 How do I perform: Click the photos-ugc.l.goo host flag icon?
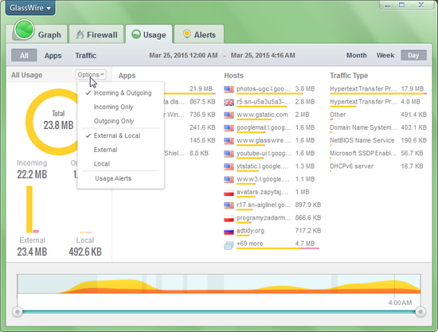(229, 89)
